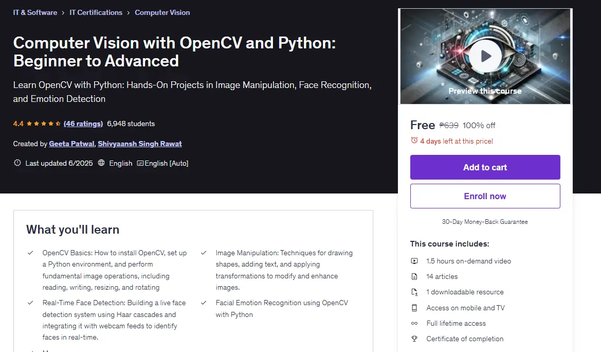Click the breadcrumb chevron after IT Certifications
Screen dimensions: 601x352
pyautogui.click(x=129, y=13)
